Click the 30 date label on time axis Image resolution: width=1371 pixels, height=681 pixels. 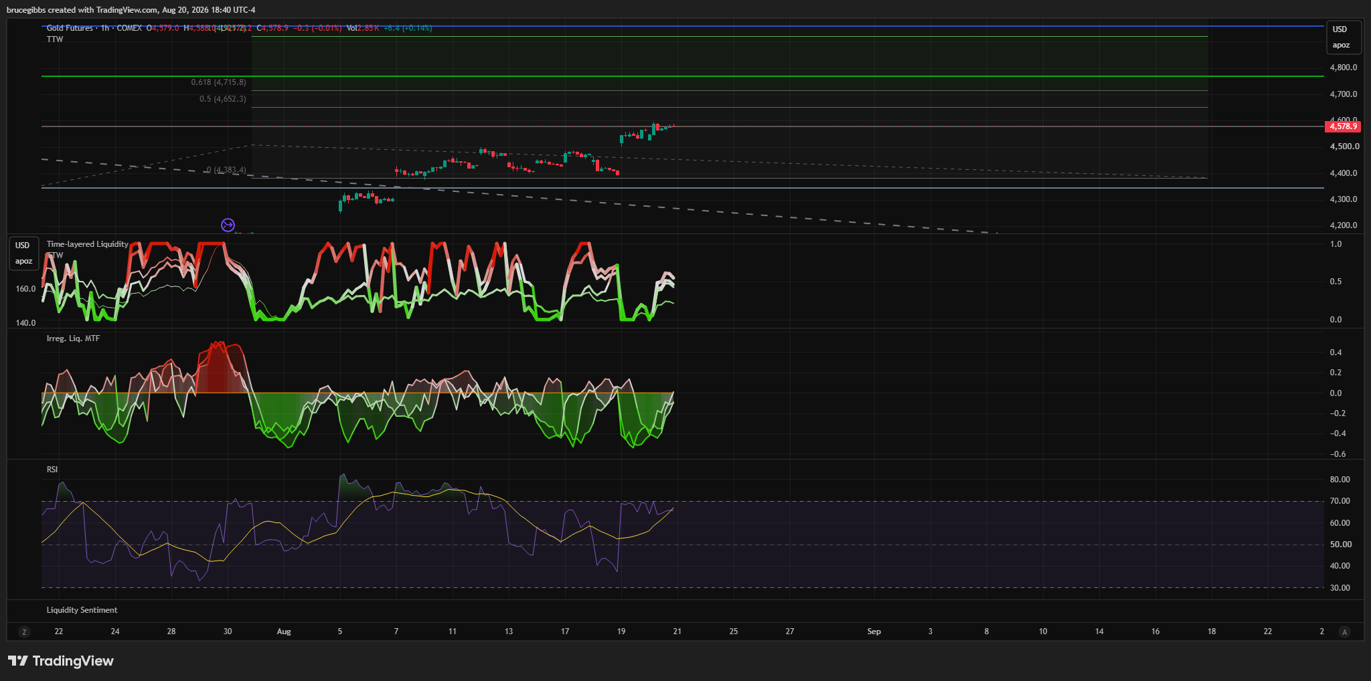[228, 631]
